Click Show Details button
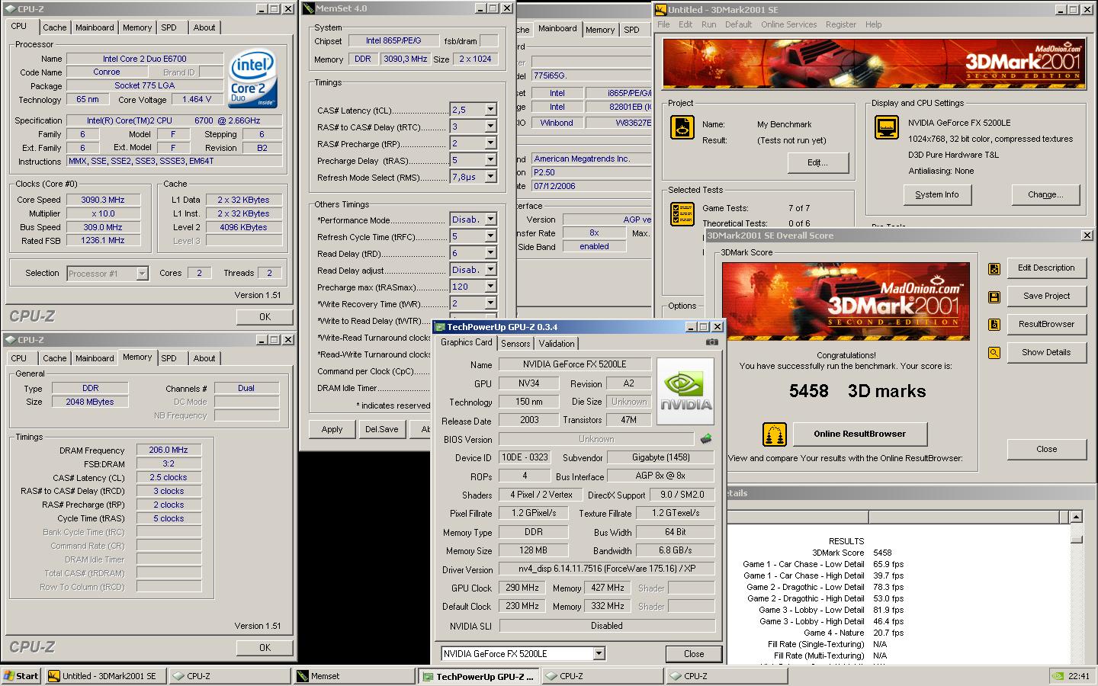Screen dimensions: 1098x686 [1046, 353]
